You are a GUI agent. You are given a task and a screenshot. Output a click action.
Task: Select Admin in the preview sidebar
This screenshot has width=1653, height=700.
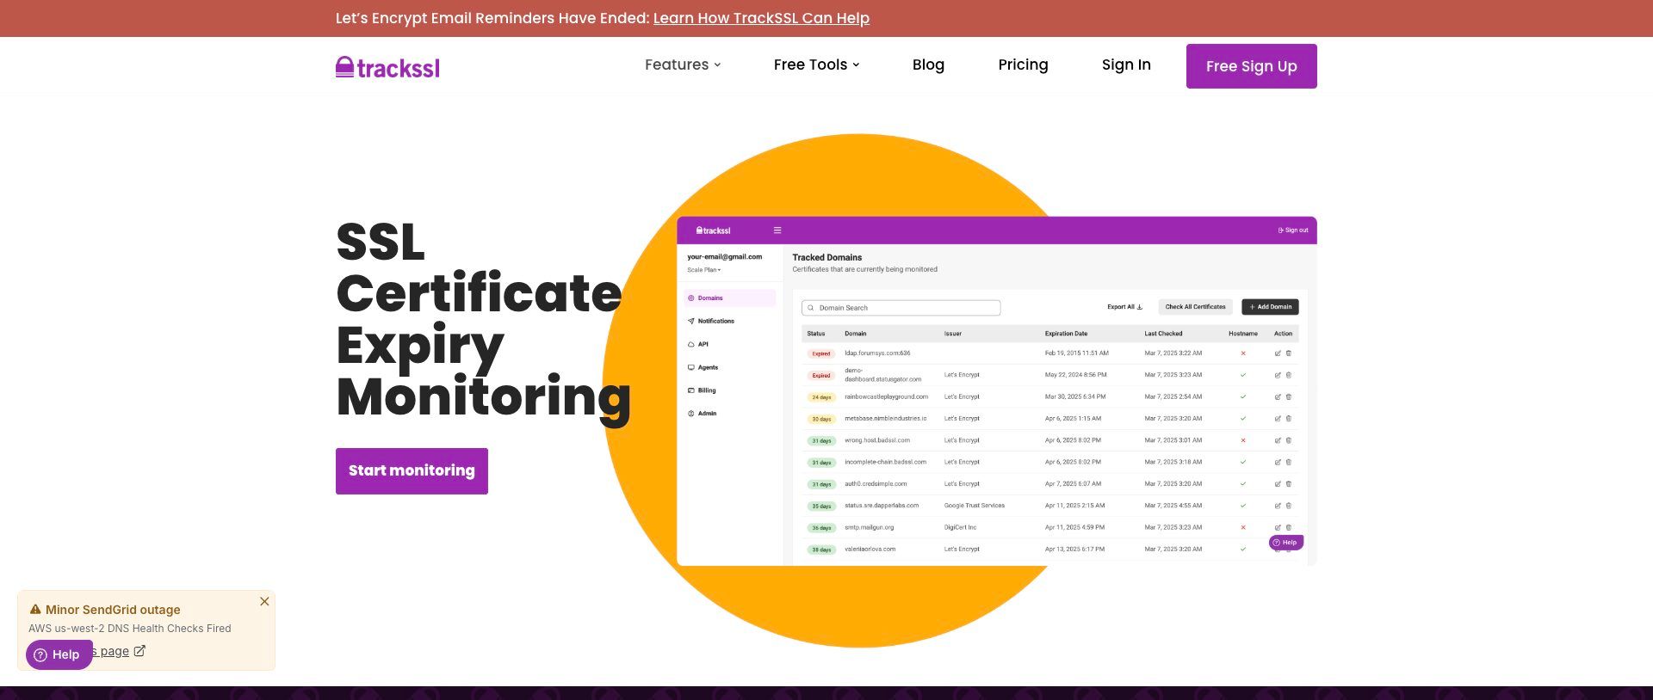coord(703,414)
